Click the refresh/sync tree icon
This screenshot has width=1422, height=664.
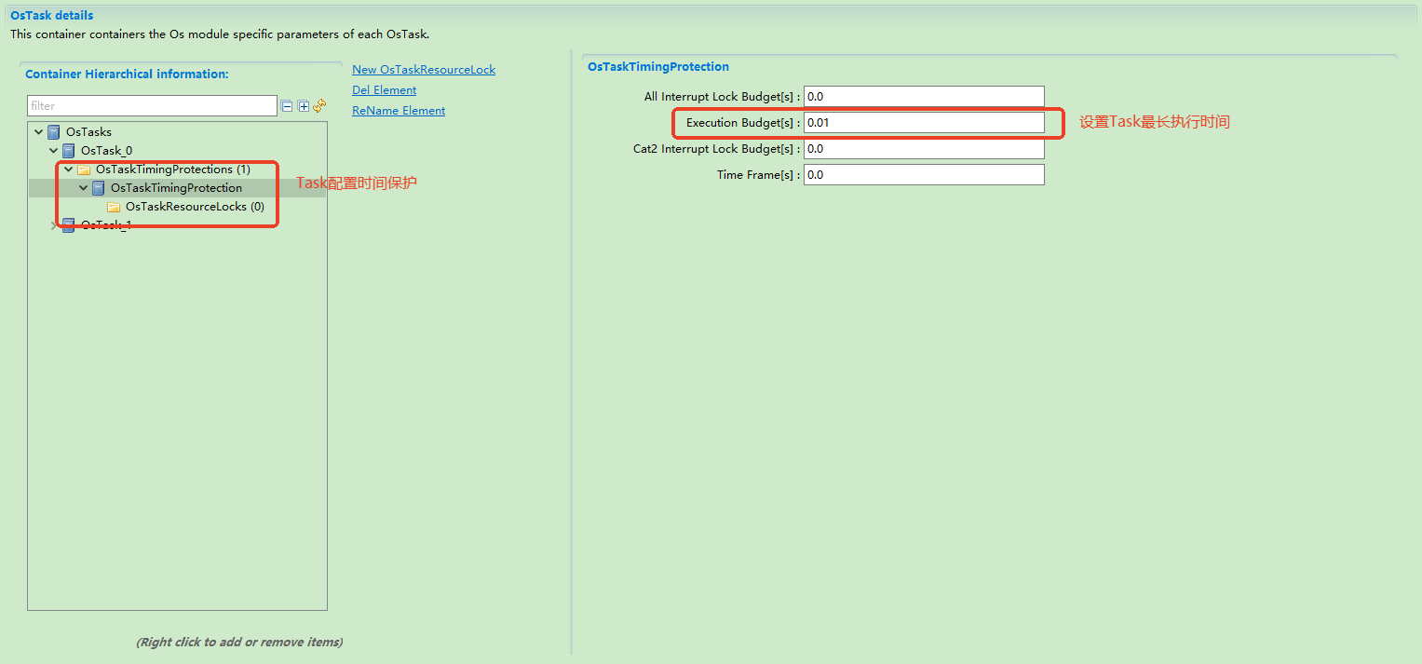[319, 106]
